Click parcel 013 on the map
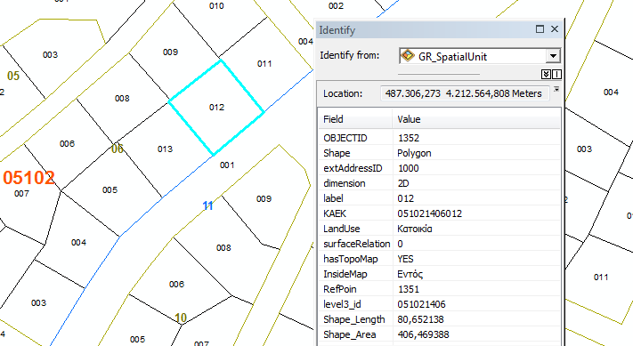This screenshot has height=346, width=633. coord(165,149)
